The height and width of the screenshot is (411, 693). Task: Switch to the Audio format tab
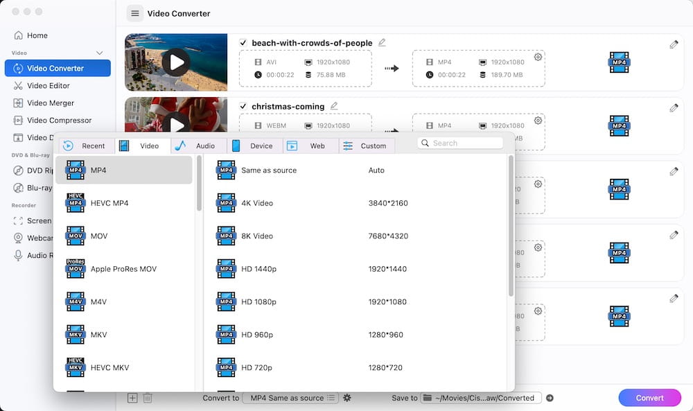point(199,146)
